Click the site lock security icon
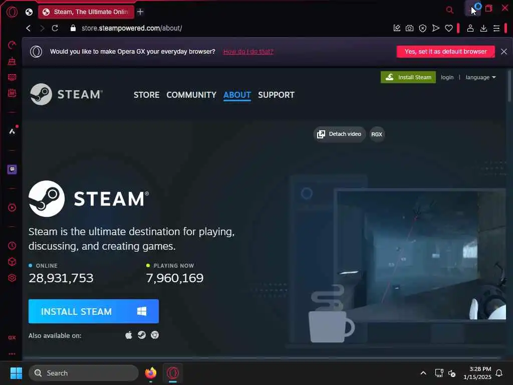 (x=73, y=28)
